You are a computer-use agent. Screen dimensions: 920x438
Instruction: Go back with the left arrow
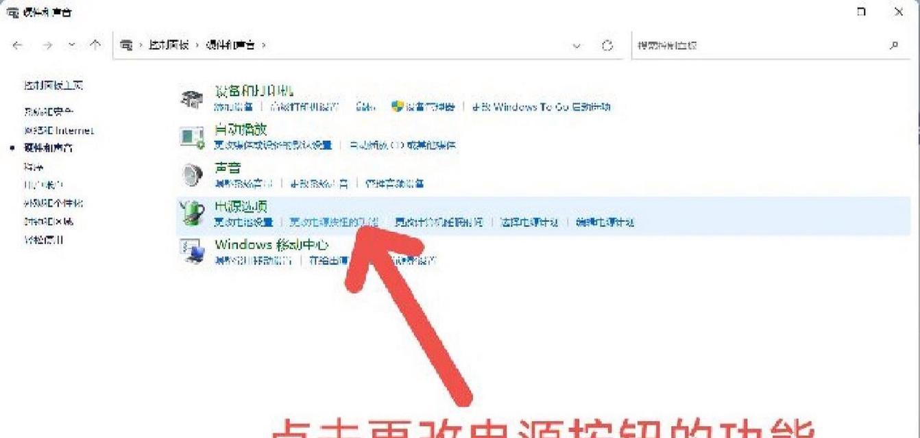click(17, 45)
